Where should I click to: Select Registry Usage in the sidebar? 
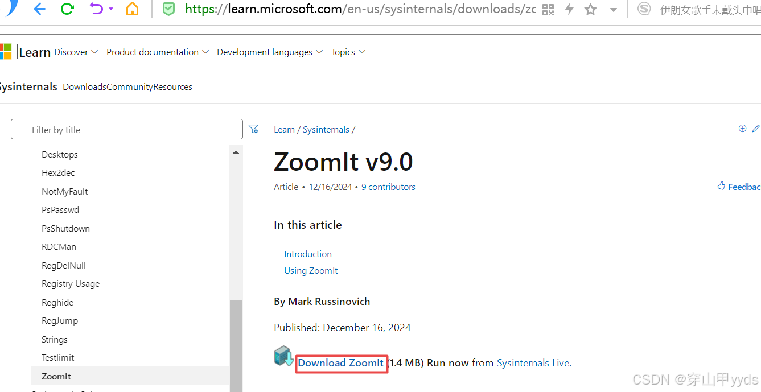click(71, 283)
